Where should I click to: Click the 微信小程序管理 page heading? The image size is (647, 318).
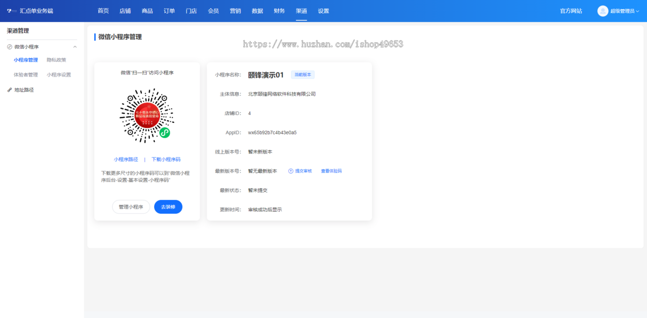coord(120,37)
